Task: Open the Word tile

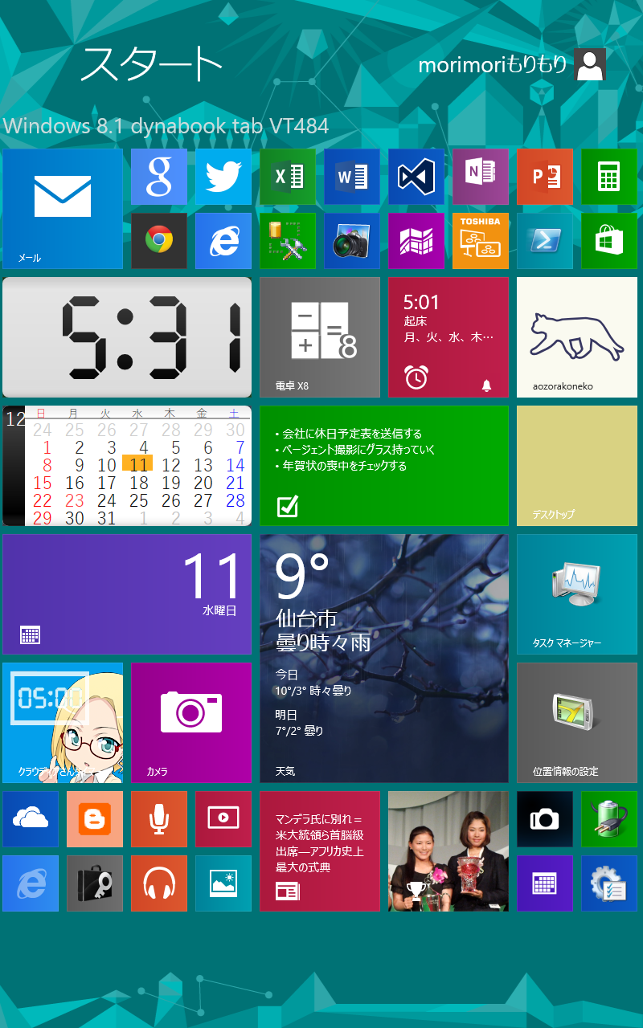Action: [x=352, y=177]
